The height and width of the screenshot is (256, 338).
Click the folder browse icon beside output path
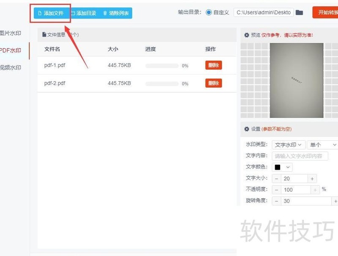[x=299, y=13]
